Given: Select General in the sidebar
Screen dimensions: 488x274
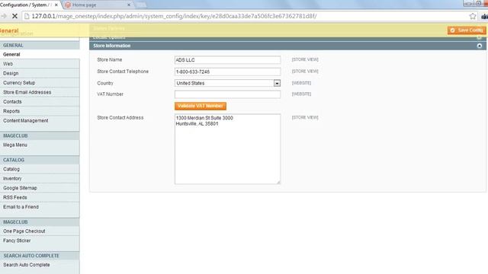Looking at the screenshot, I should click(x=40, y=54).
